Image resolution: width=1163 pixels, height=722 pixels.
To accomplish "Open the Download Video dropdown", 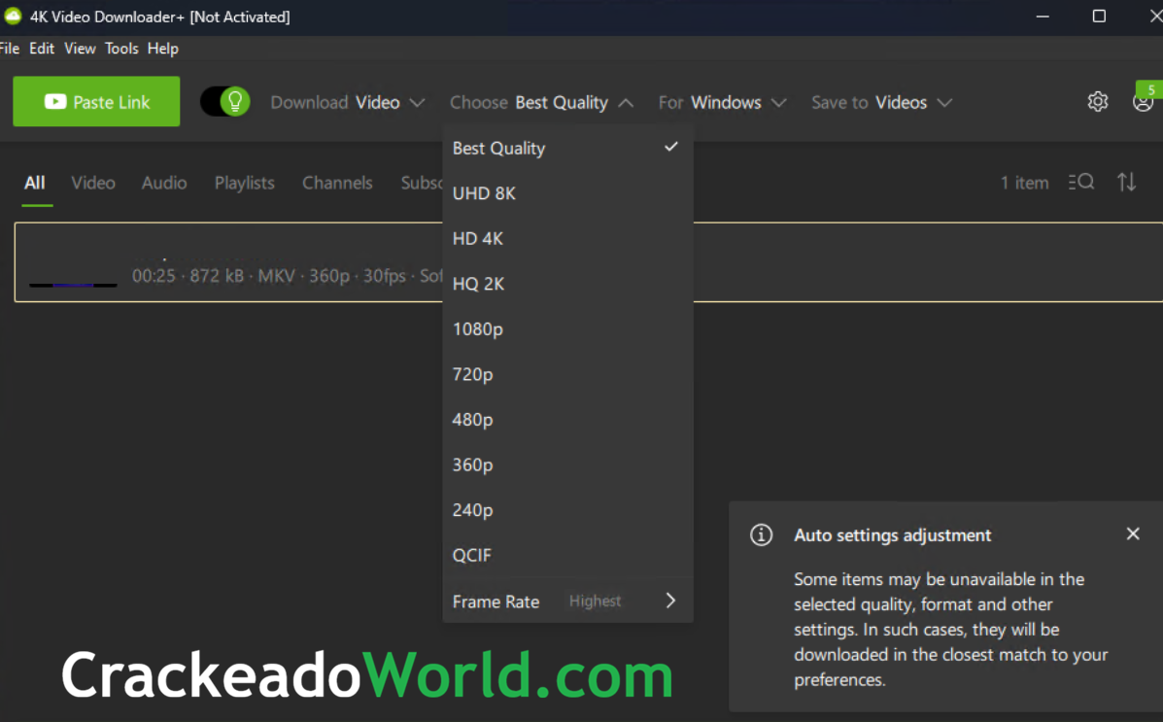I will coord(347,102).
